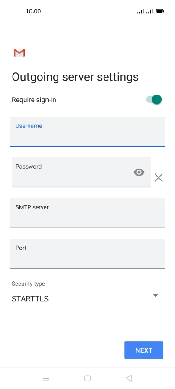175x389 pixels.
Task: Tap the second cellular signal icon
Action: [149, 11]
